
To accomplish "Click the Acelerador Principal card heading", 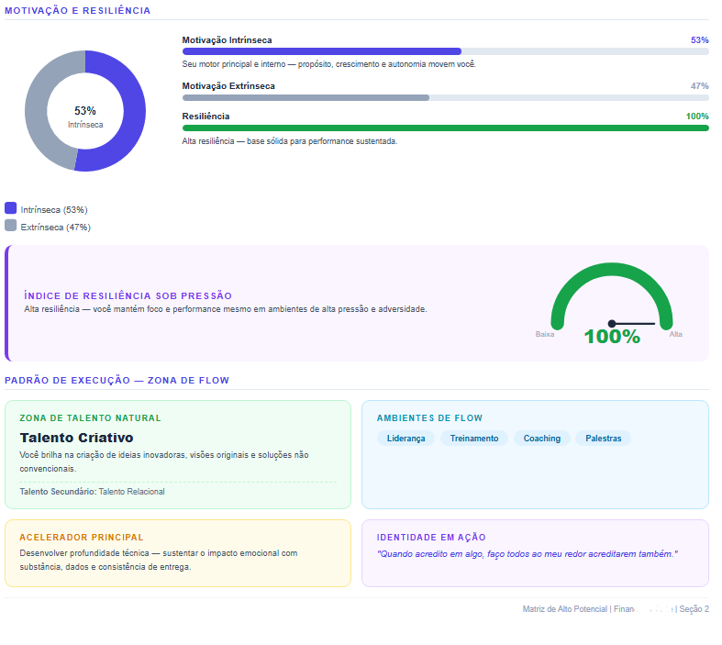I will click(82, 538).
